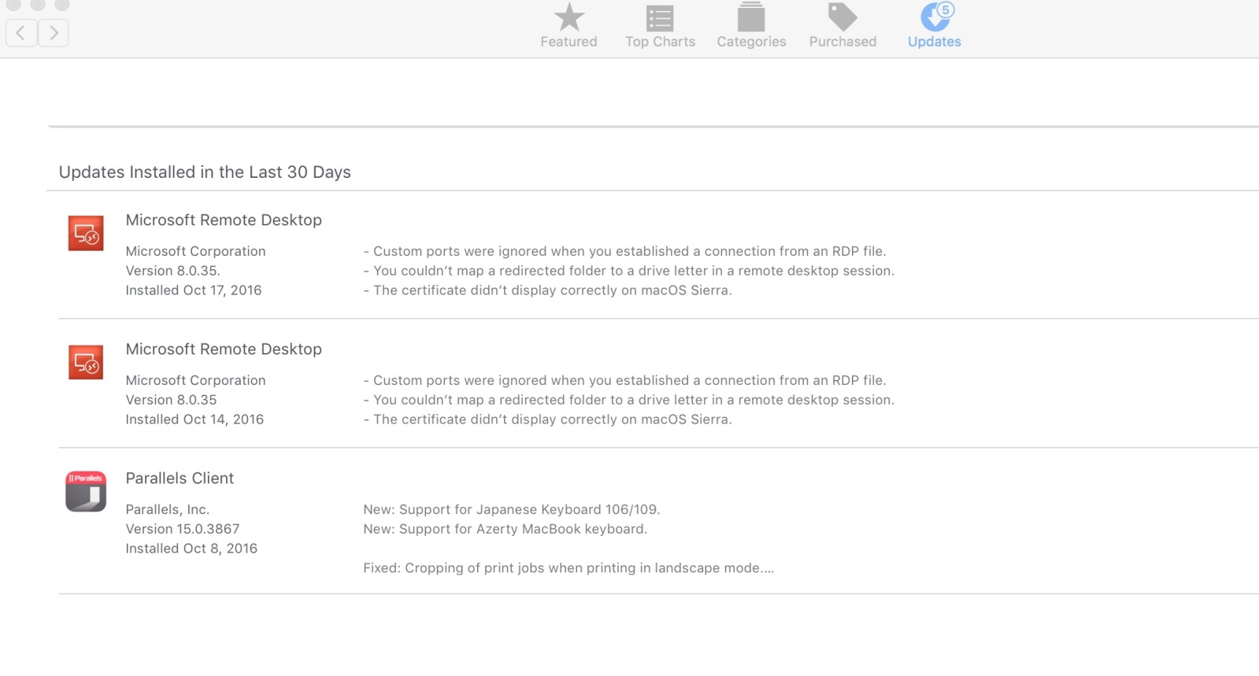Click the updates badge showing 5

pos(946,10)
